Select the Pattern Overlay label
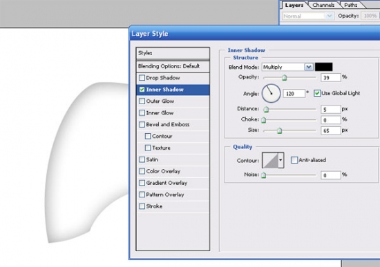380x267 pixels. click(165, 195)
